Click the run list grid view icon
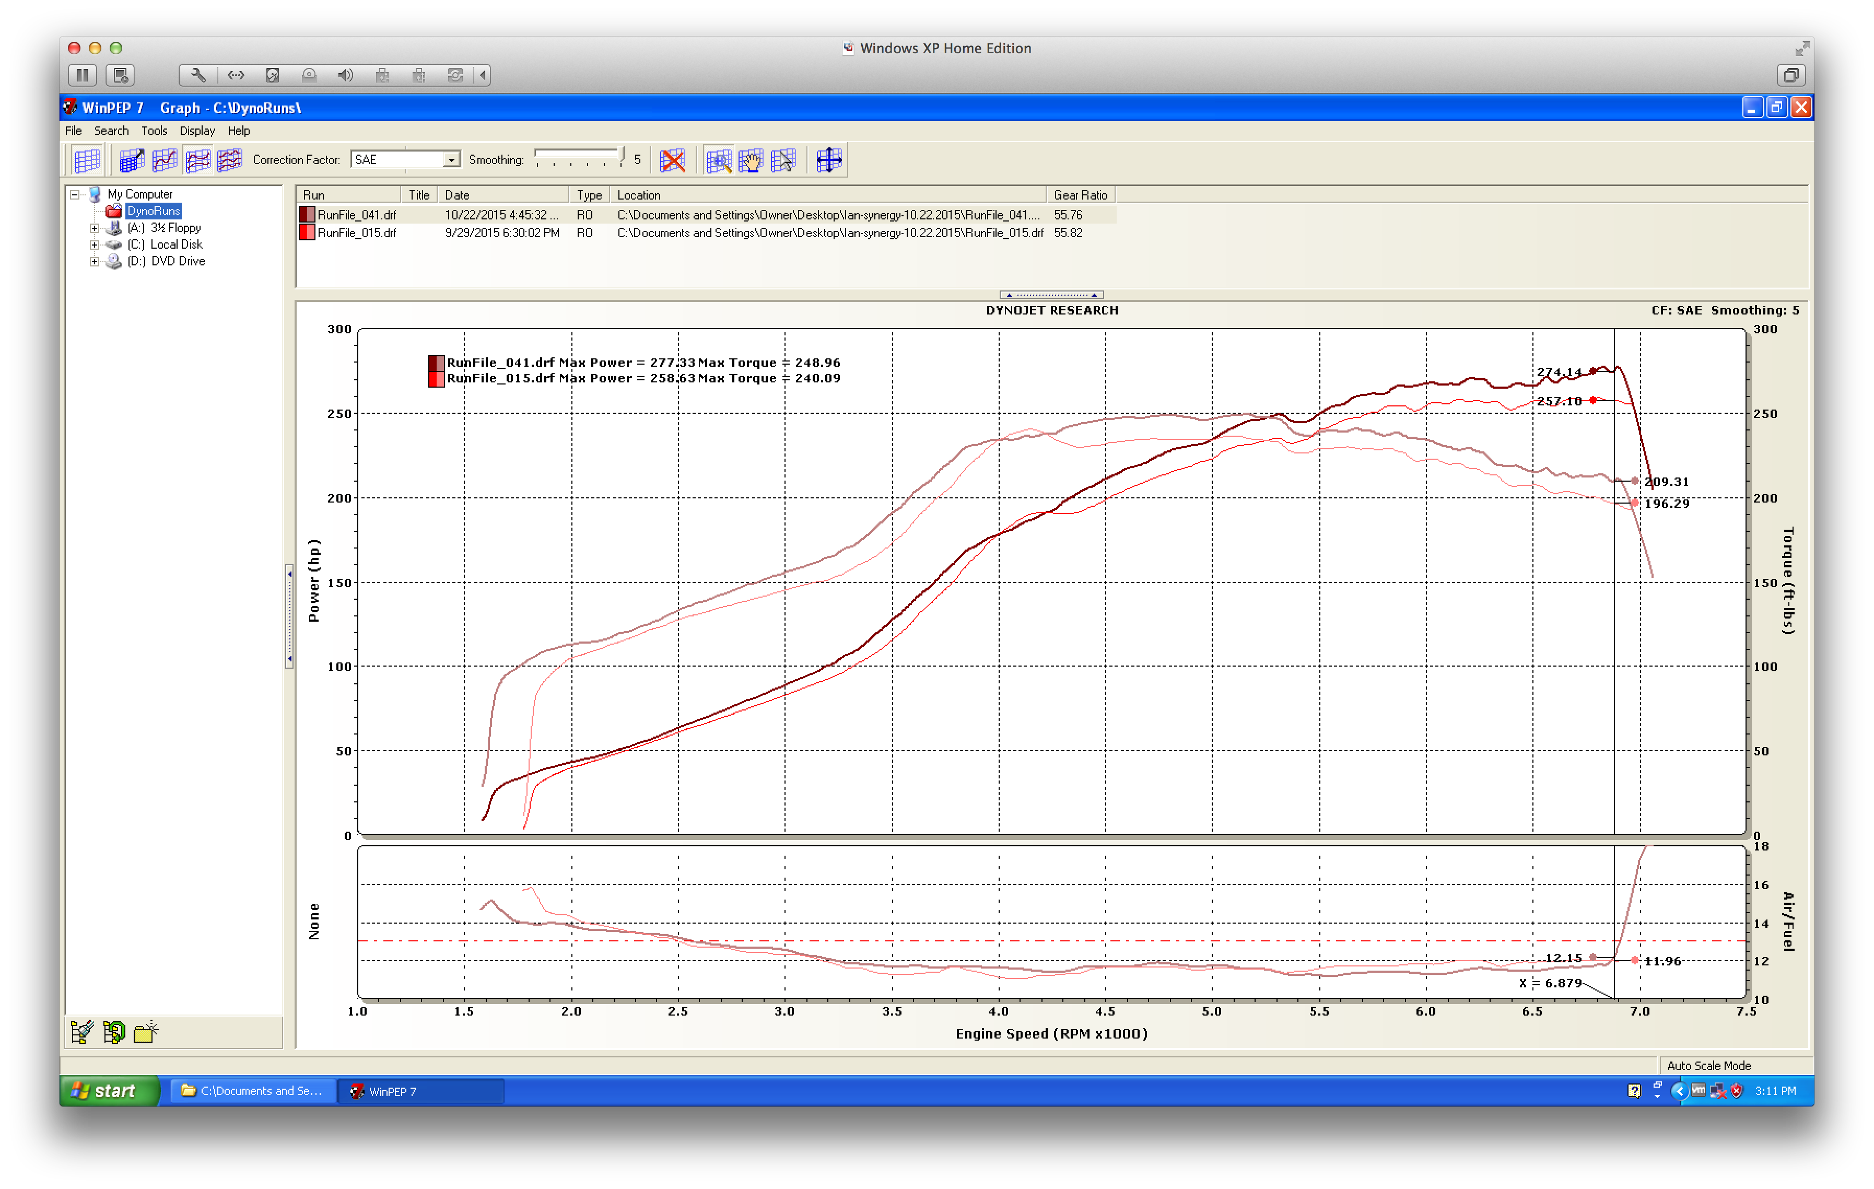Viewport: 1874px width, 1189px height. point(86,160)
